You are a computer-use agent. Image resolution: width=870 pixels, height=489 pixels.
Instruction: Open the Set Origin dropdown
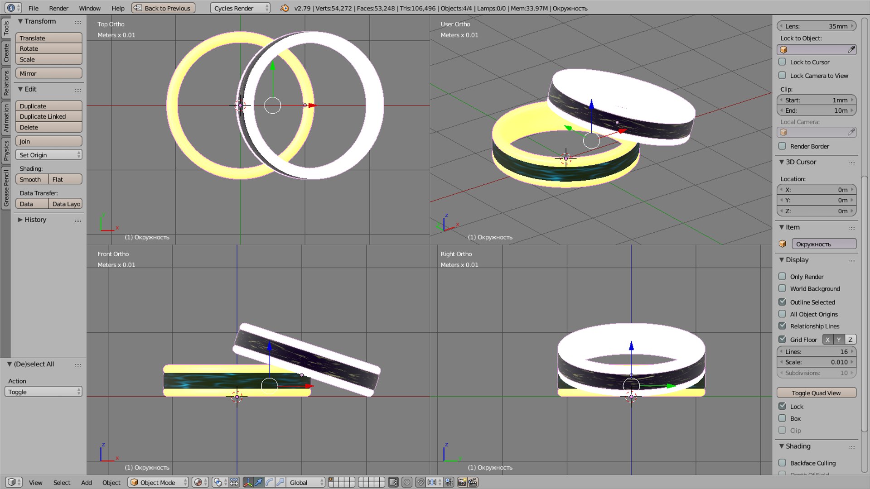tap(49, 155)
